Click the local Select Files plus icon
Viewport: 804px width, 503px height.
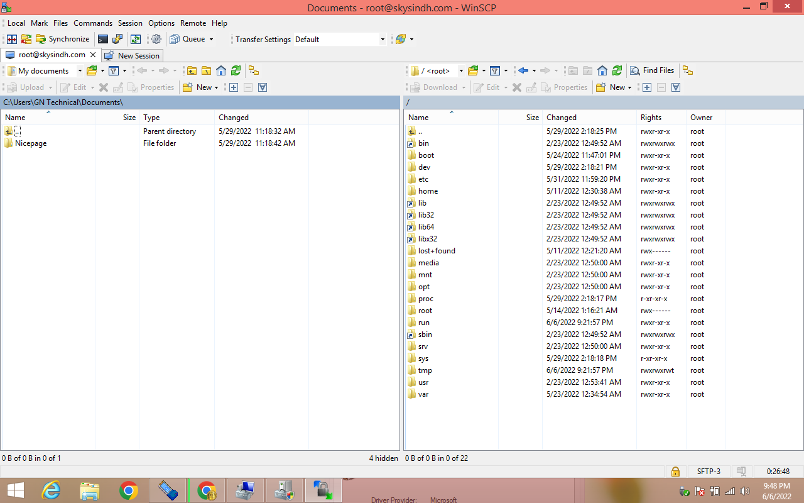click(x=234, y=87)
